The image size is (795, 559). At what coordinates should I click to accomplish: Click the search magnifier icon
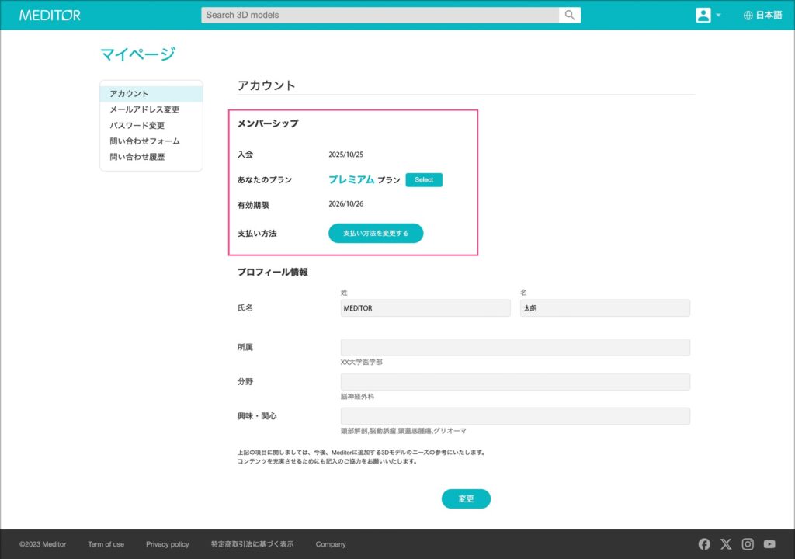point(569,15)
